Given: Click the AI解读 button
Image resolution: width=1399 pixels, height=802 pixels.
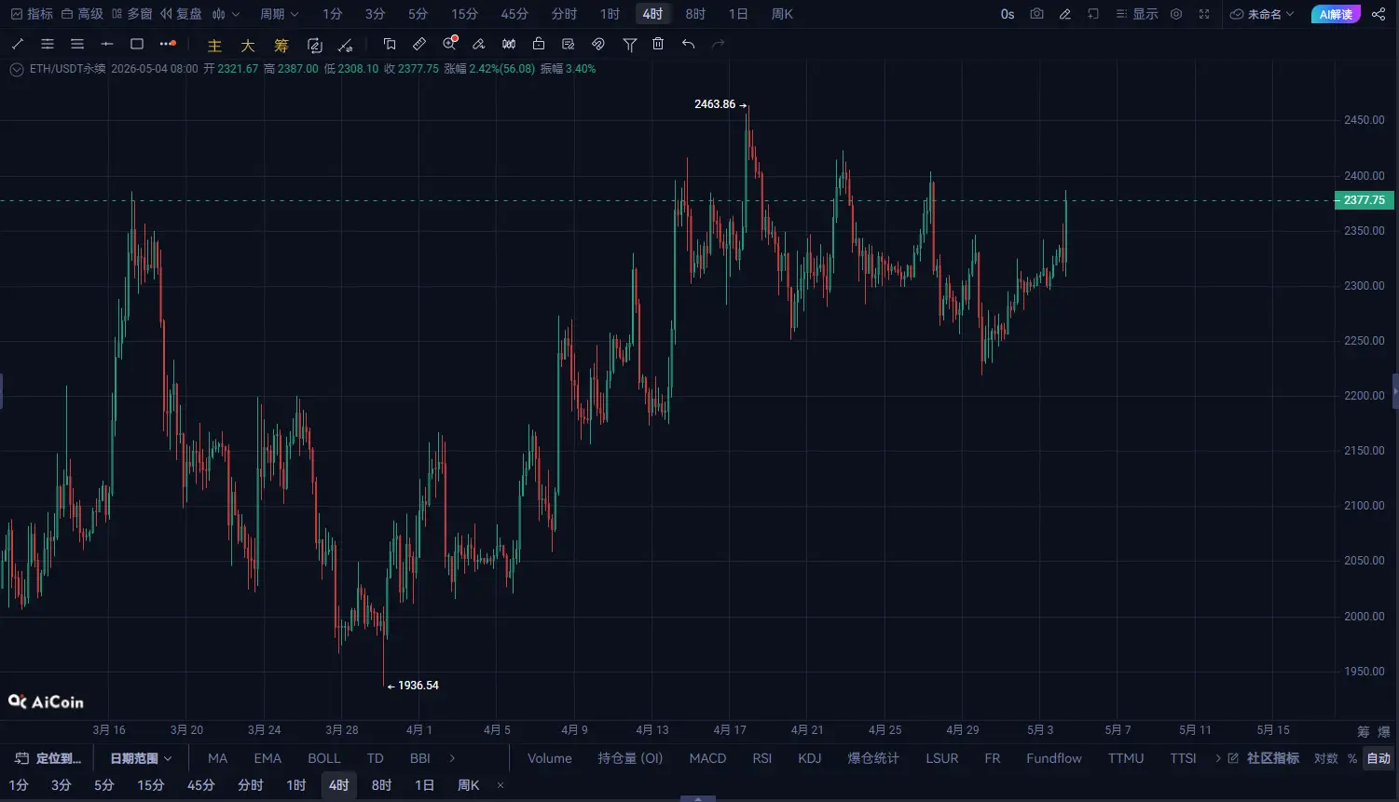Looking at the screenshot, I should [x=1336, y=14].
